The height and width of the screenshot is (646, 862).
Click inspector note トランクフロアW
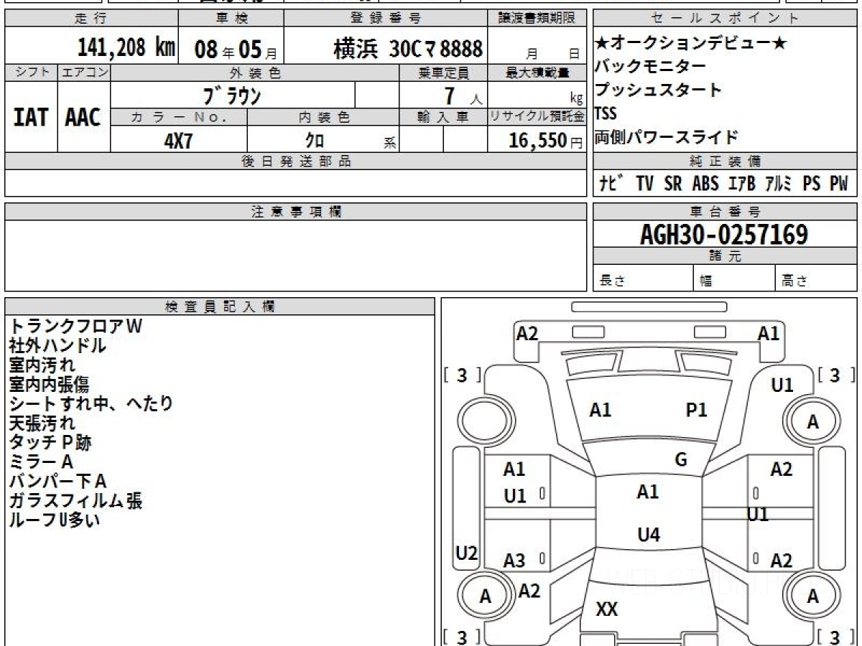[x=75, y=327]
